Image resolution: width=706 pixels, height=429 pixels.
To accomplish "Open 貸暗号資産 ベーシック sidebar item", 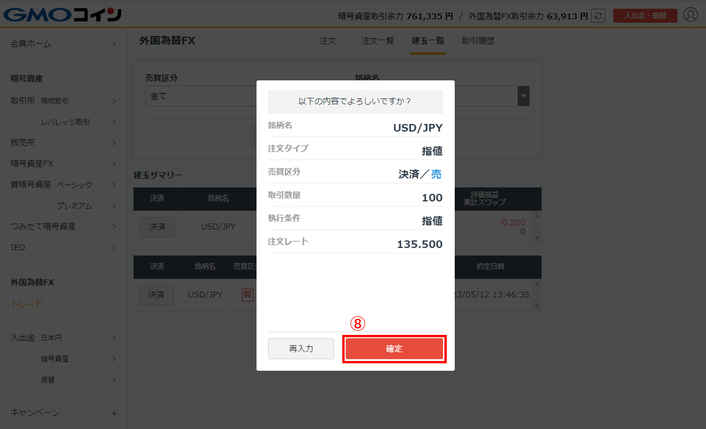I will [63, 184].
